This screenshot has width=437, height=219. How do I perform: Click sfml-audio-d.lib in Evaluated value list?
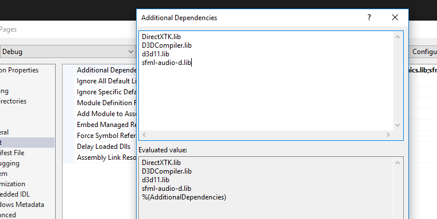[167, 189]
